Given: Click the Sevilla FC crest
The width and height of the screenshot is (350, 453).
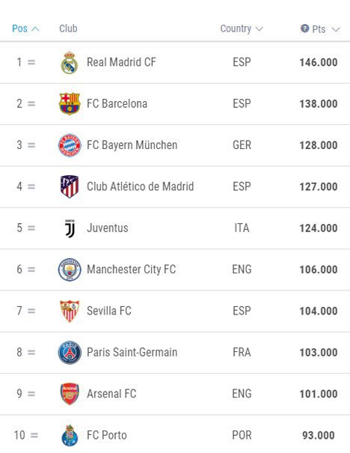Looking at the screenshot, I should coord(70,311).
